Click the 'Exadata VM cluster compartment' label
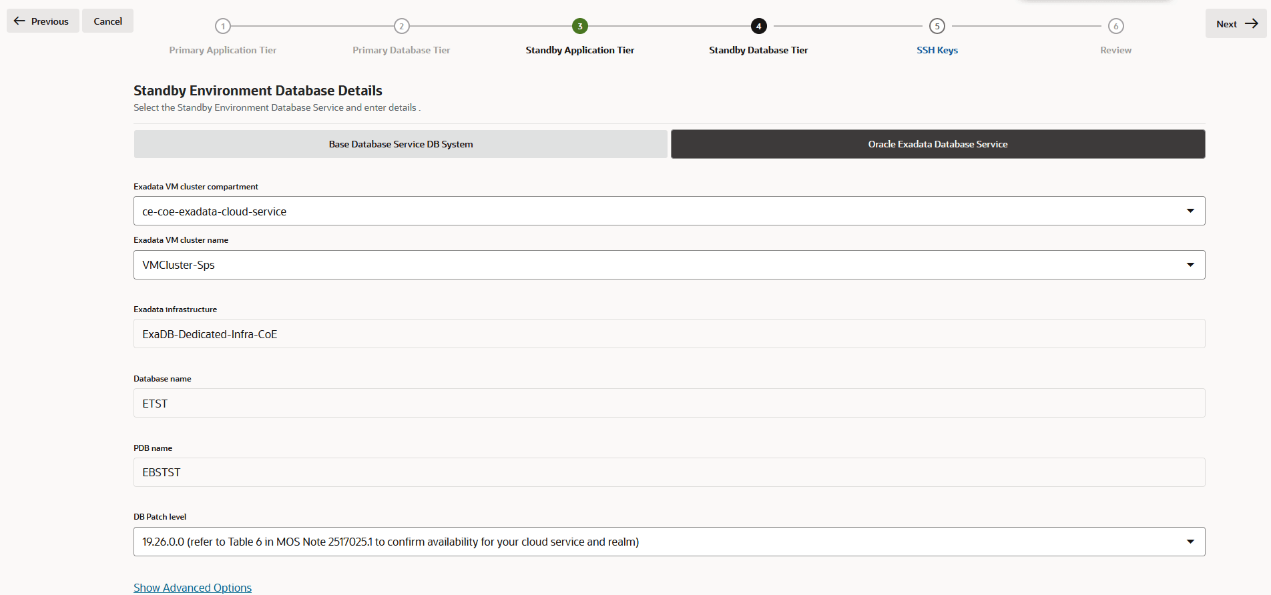 (196, 187)
